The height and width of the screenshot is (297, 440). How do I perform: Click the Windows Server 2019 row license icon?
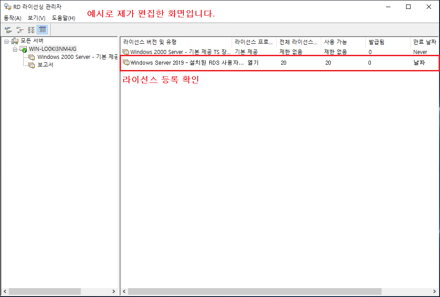(126, 62)
